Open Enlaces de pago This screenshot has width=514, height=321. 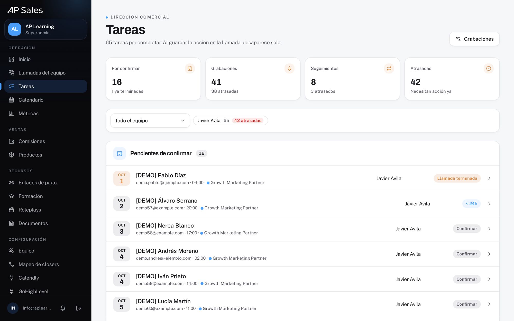point(46,183)
